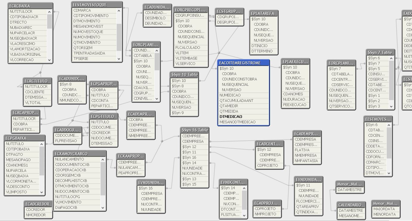Select FLATIVA field
Viewport: 412px width, 221px height.
(x=307, y=150)
